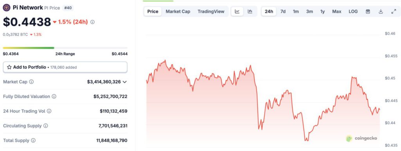Click the 24h Range price bar
This screenshot has width=401, height=151.
click(65, 48)
